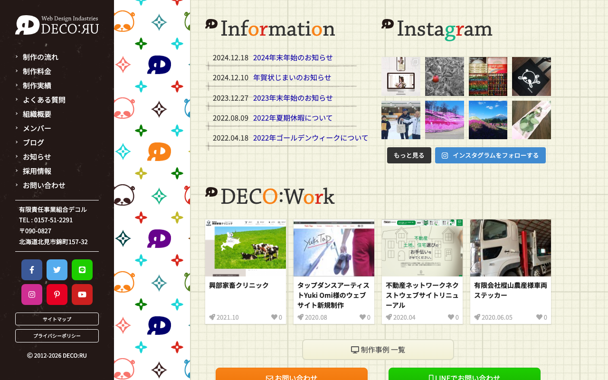608x380 pixels.
Task: Open お問い合わせ in sidebar menu
Action: (44, 185)
